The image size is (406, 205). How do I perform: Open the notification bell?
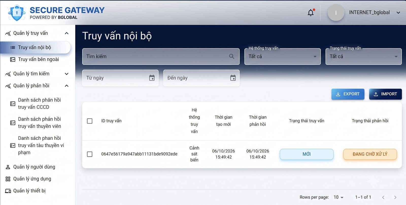tap(311, 12)
